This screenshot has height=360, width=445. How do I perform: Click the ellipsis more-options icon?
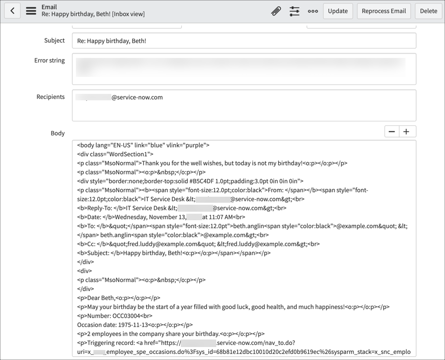tap(313, 11)
